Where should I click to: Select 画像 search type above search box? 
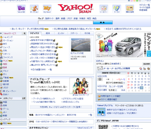(x=58, y=18)
